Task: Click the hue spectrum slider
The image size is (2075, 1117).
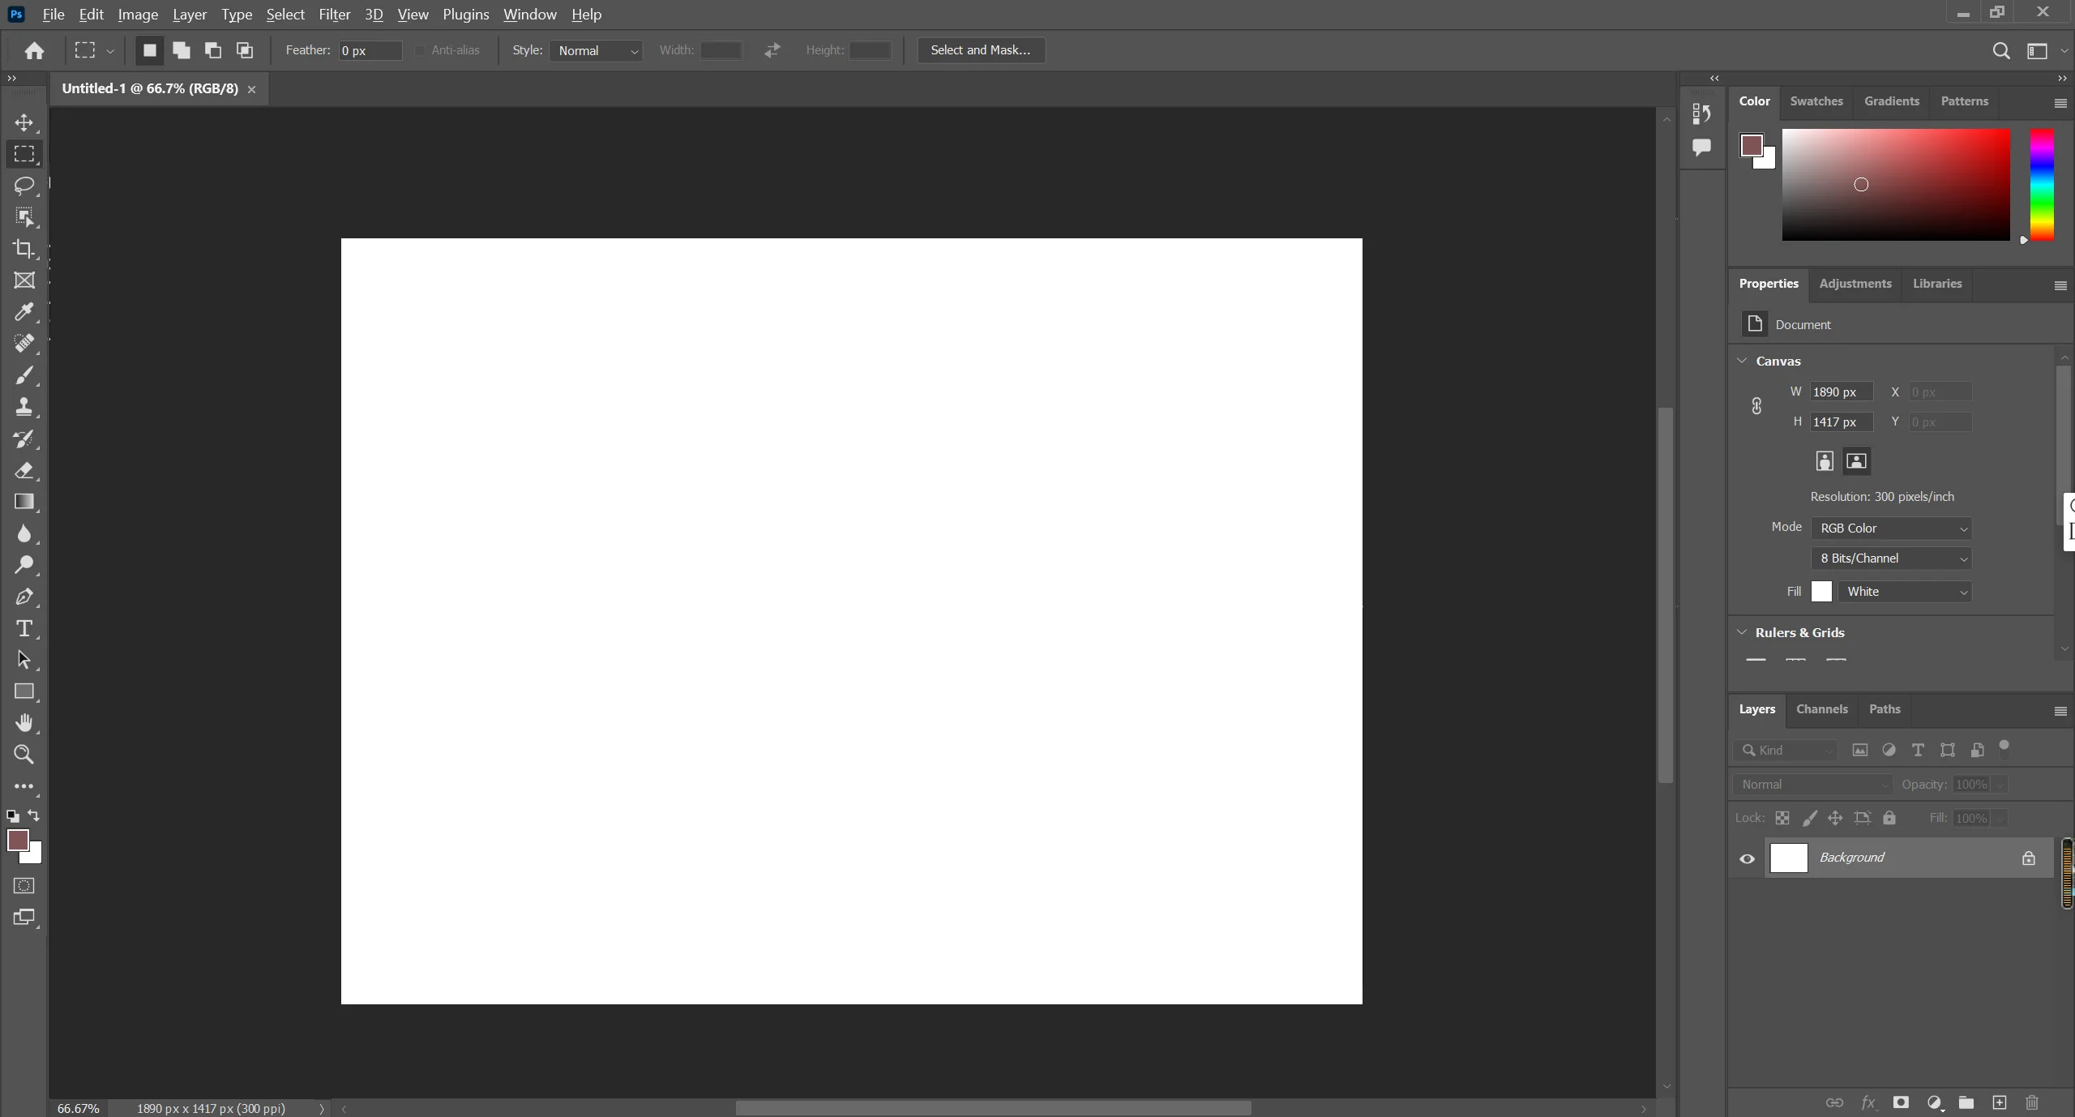Action: [2041, 185]
